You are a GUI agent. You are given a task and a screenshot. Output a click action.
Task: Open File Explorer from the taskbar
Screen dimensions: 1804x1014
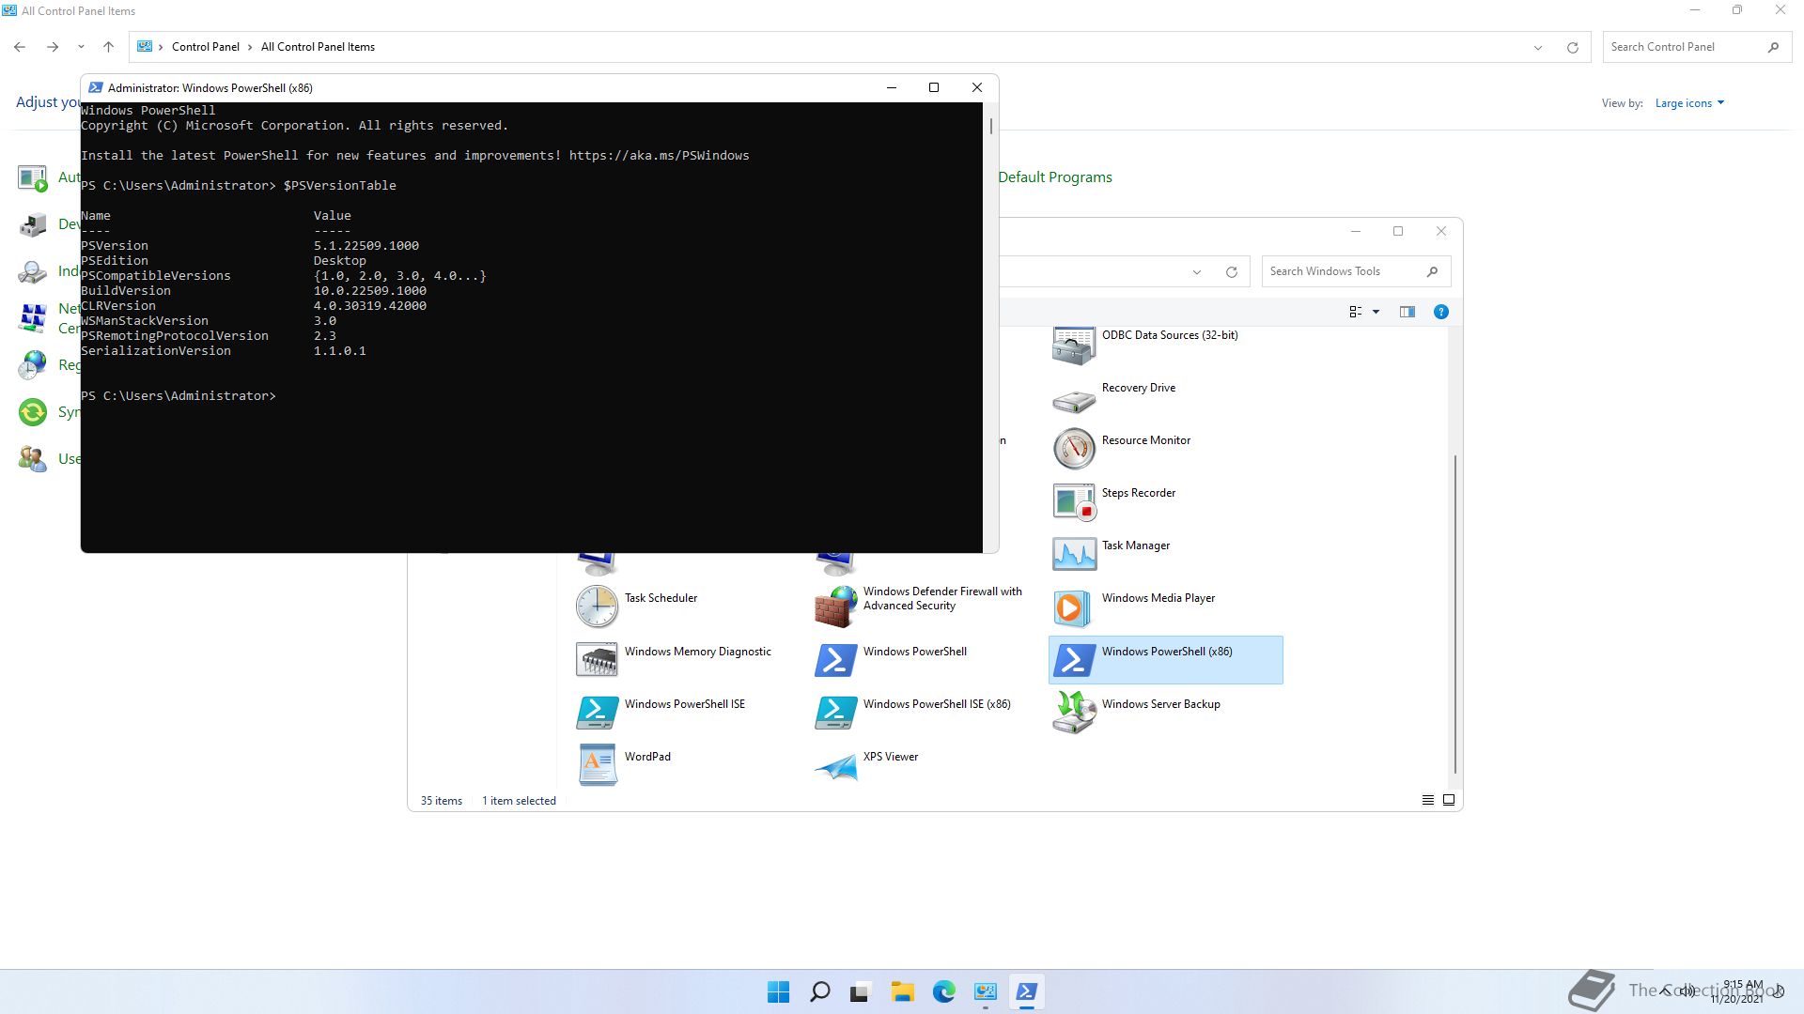(x=902, y=991)
